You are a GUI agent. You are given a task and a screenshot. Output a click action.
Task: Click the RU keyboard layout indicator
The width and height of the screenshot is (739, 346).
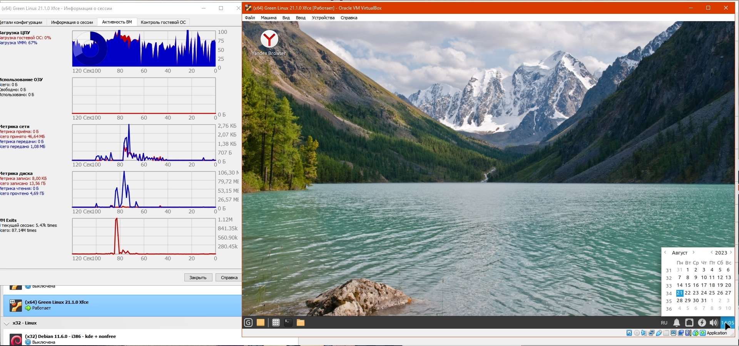pos(664,323)
